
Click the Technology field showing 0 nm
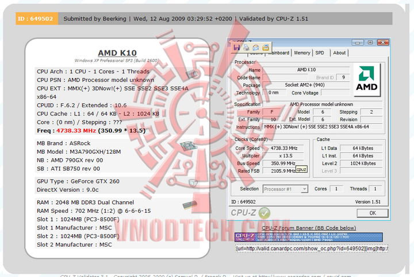tap(274, 93)
